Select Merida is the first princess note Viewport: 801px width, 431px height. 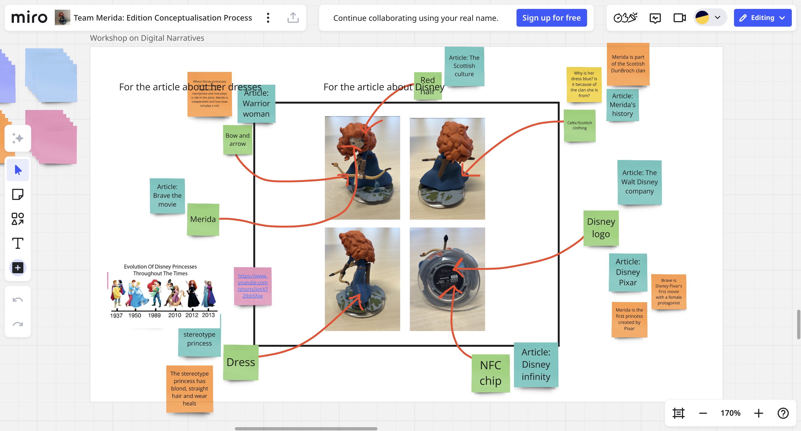click(629, 320)
